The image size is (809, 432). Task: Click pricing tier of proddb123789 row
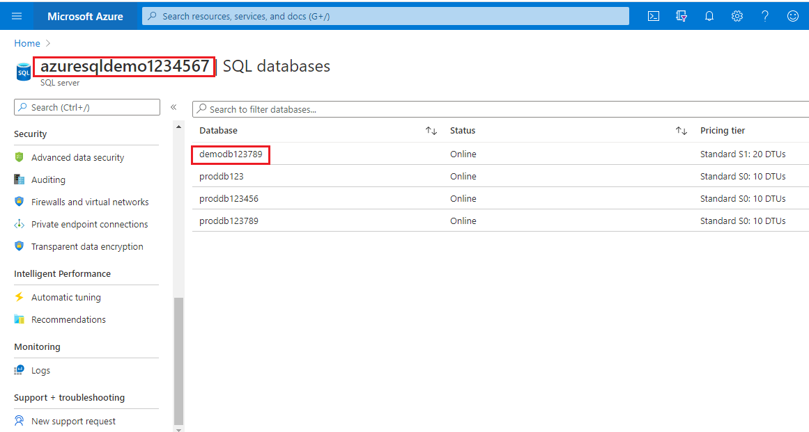743,221
